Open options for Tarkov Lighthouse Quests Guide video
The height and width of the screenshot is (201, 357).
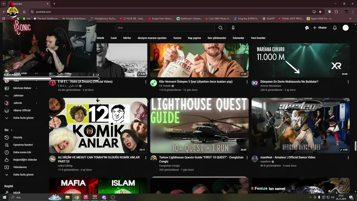click(247, 157)
